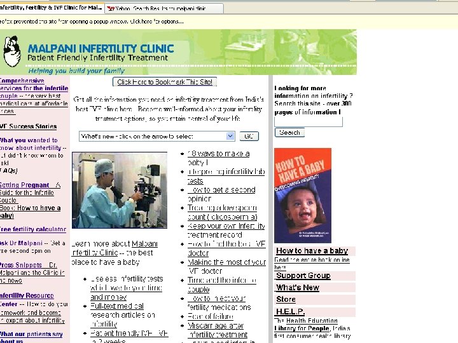The height and width of the screenshot is (343, 458).
Task: Select the Yahoo Search Results browser tab
Action: coord(164,8)
